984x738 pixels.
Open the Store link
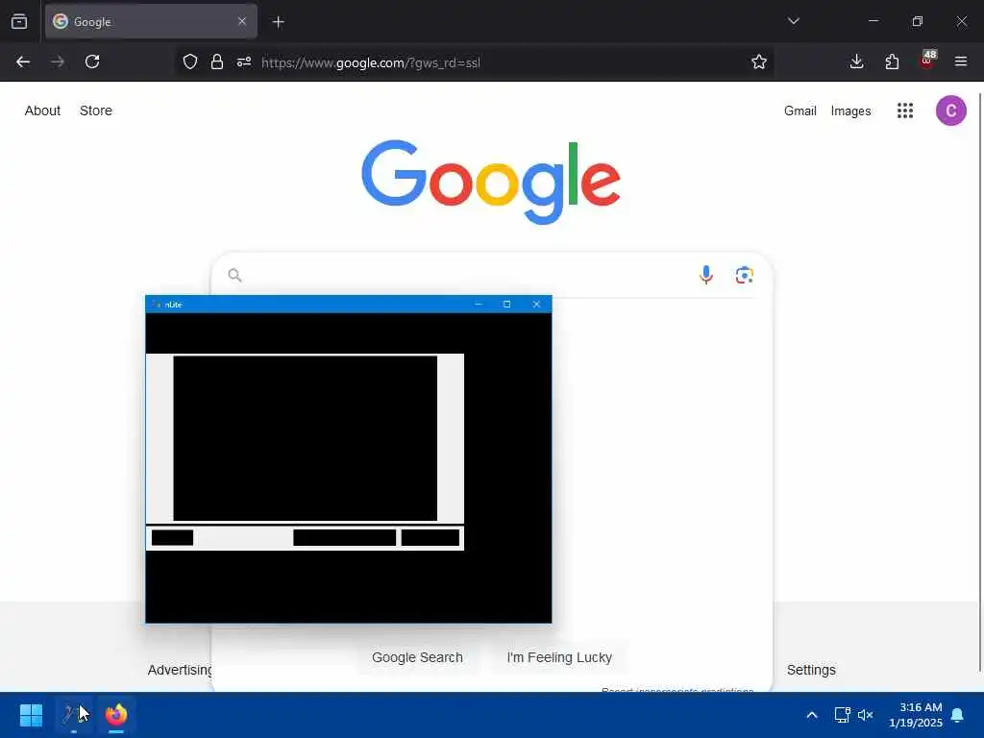click(x=96, y=111)
